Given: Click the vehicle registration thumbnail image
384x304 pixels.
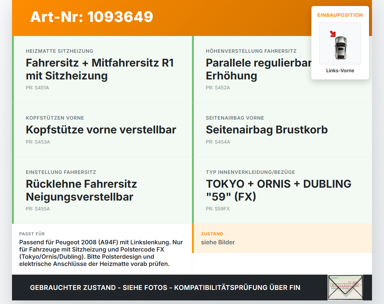Looking at the screenshot, I should pos(345,288).
